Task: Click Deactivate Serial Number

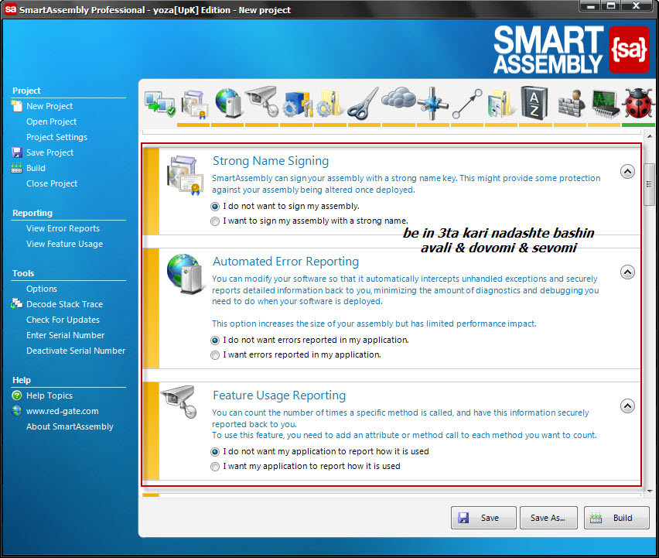Action: click(76, 351)
